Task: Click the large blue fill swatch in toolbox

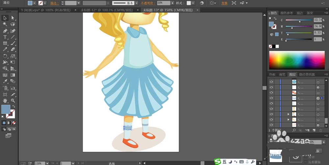Action: (x=6, y=109)
